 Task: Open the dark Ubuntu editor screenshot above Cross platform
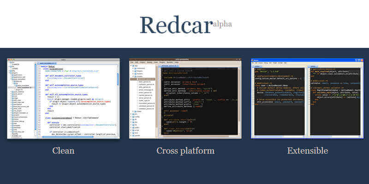tap(185, 98)
